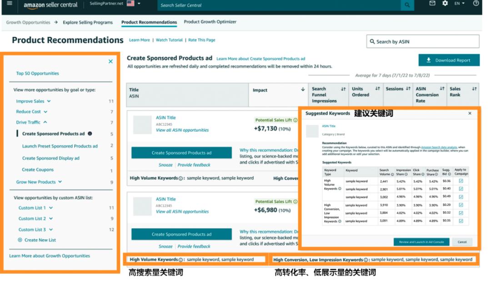This screenshot has width=491, height=288.
Task: Select Create Coupons in sidebar
Action: 38,170
